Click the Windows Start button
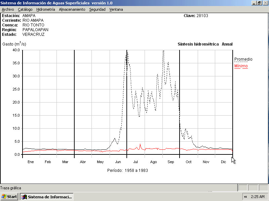The width and height of the screenshot is (269, 201). (9, 197)
